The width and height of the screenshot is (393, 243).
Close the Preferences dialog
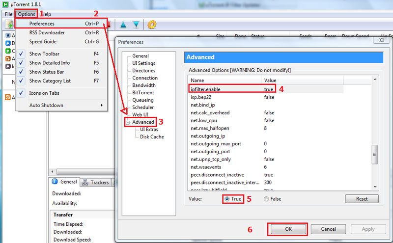tap(382, 40)
